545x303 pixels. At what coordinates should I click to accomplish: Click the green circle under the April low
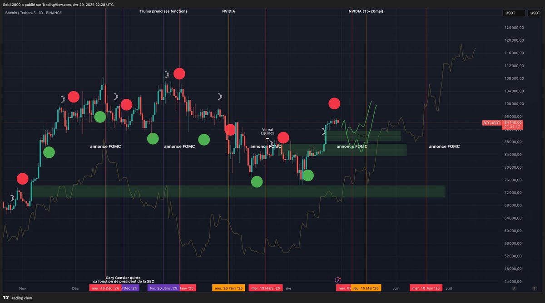[x=308, y=175]
